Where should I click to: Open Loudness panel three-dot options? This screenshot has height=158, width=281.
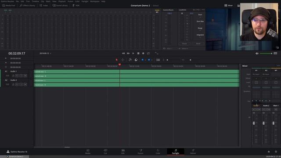[203, 10]
